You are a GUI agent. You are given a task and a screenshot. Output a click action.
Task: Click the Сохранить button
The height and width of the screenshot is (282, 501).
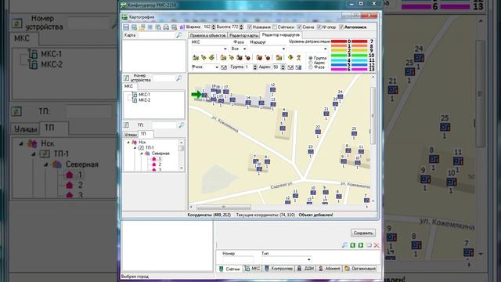[363, 233]
